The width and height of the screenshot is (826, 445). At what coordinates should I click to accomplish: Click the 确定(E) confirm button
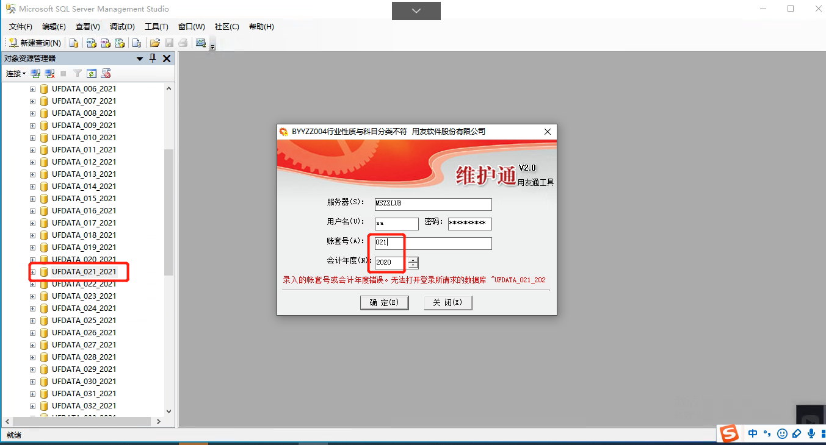point(384,302)
